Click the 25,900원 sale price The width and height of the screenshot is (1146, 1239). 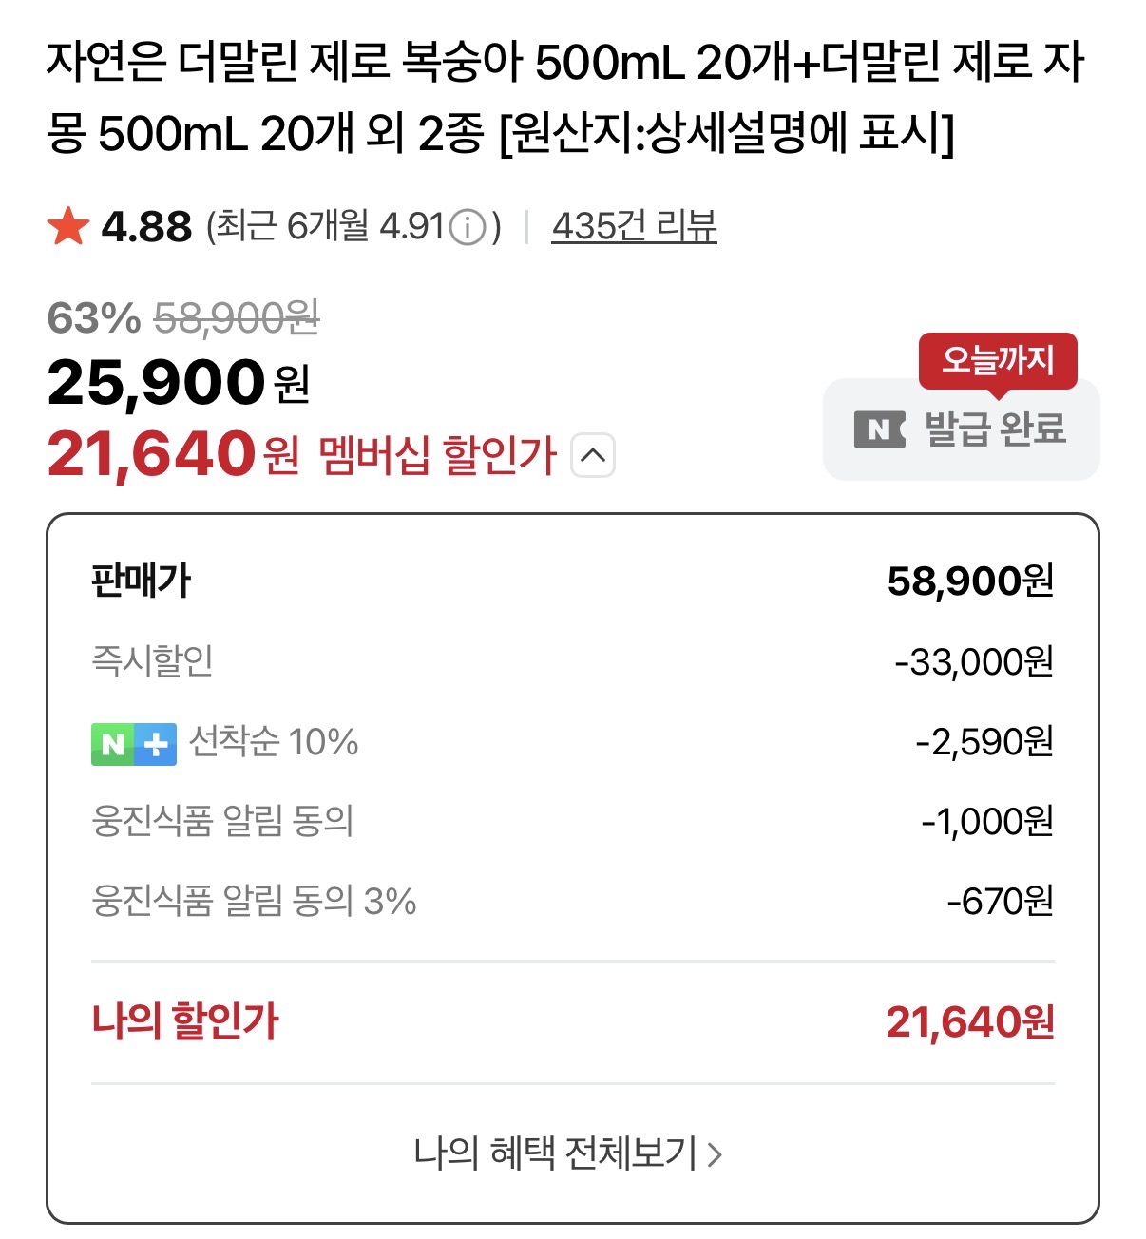(x=179, y=383)
